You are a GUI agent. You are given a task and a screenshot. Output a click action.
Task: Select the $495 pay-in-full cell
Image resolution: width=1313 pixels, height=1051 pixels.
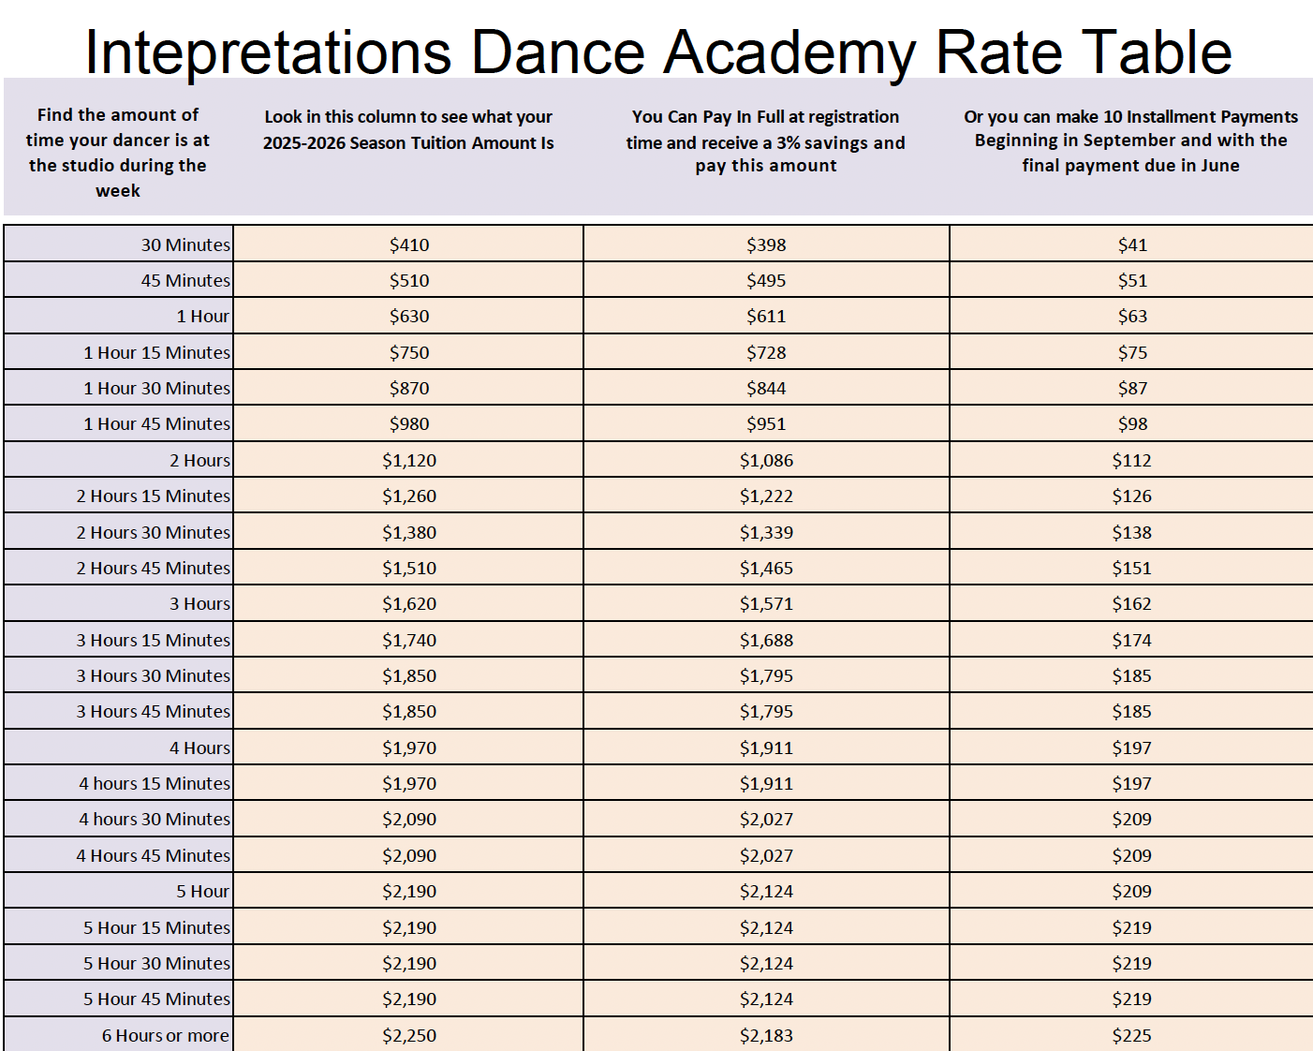coord(766,280)
